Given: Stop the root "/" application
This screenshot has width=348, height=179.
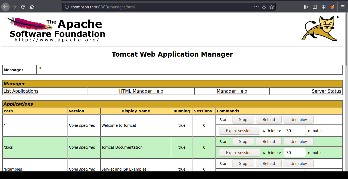Looking at the screenshot, I should click(x=243, y=120).
